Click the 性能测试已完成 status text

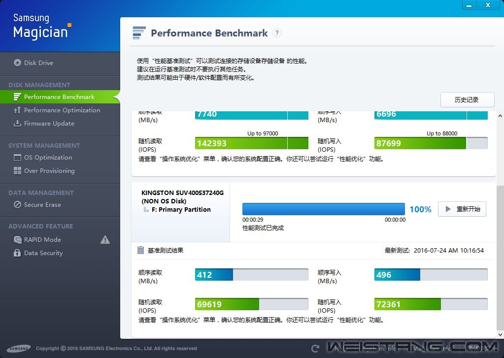click(263, 228)
